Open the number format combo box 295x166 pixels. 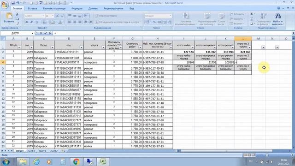tap(158, 16)
